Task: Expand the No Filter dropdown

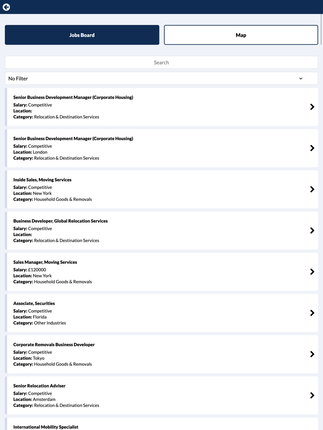Action: 161,78
